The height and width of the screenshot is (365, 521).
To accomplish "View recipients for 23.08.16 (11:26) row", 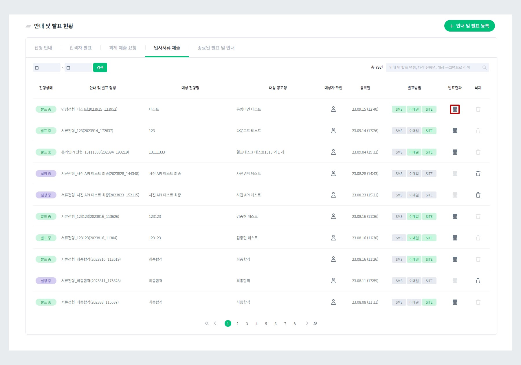I will (x=333, y=259).
